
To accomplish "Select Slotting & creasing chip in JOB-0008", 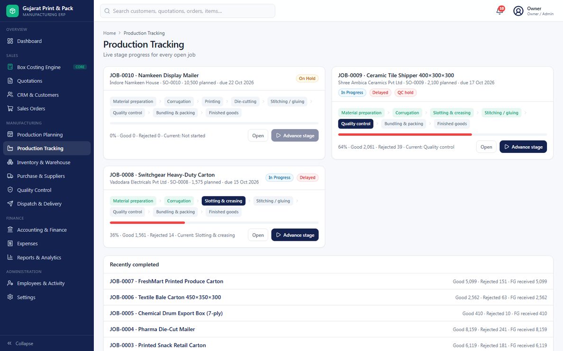I will [223, 201].
